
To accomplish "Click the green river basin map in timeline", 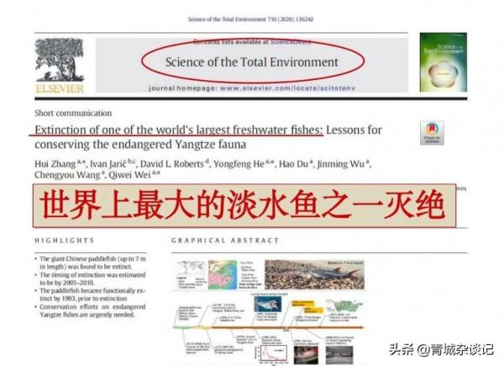I will [344, 307].
